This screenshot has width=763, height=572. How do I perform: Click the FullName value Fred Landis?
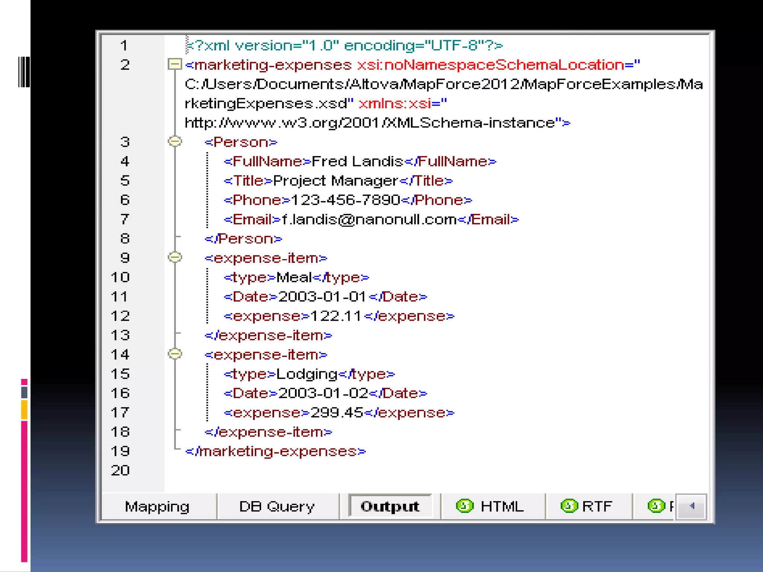pyautogui.click(x=357, y=161)
